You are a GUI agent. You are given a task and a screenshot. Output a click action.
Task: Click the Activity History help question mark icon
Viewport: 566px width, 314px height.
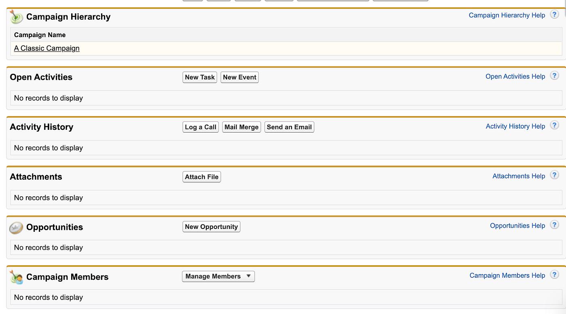click(x=555, y=126)
